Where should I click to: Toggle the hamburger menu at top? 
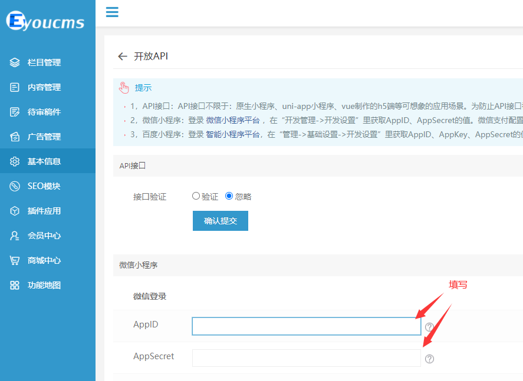111,12
